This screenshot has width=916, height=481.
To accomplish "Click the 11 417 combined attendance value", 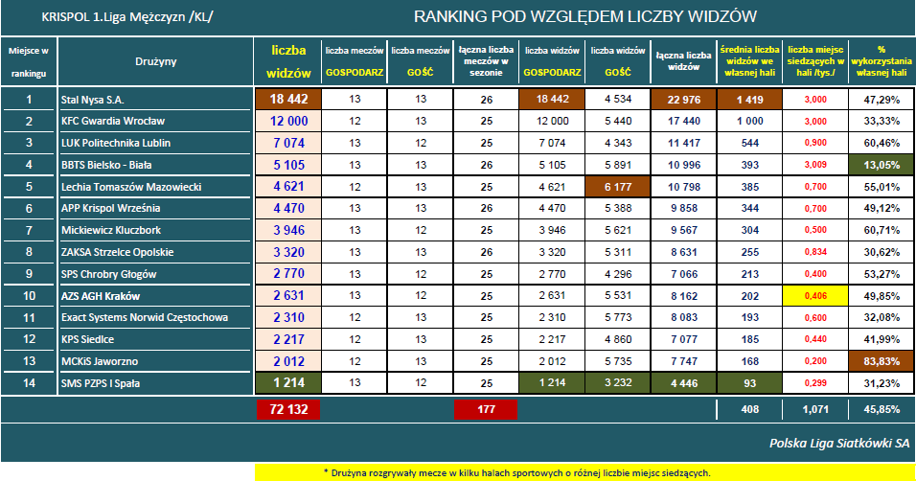I will click(x=684, y=143).
